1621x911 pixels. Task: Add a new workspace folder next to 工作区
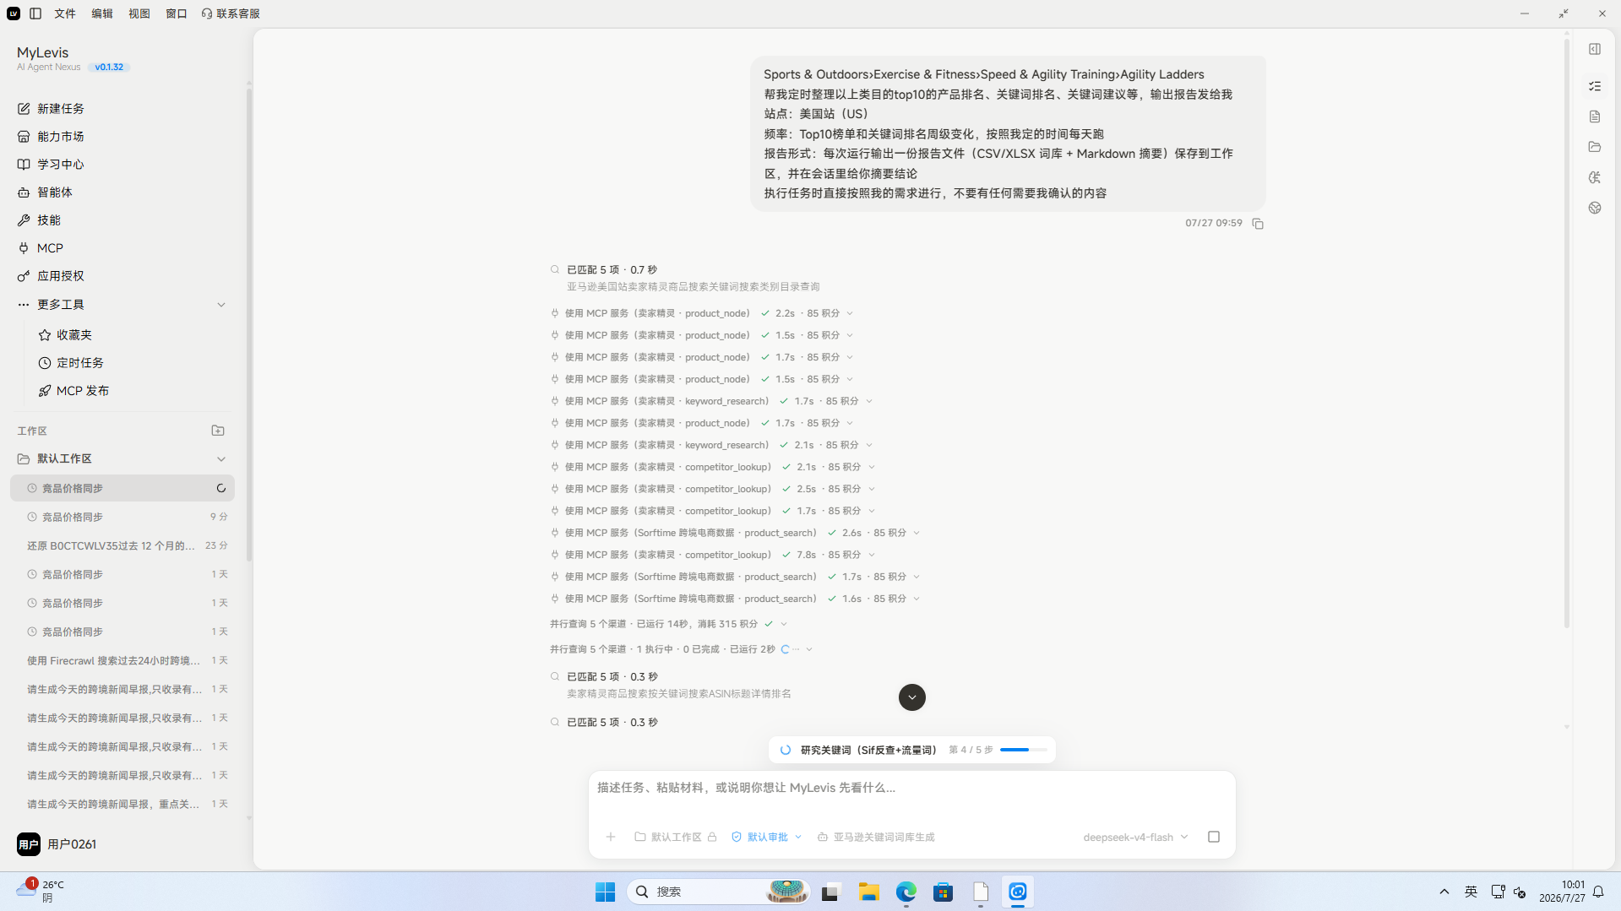[218, 431]
